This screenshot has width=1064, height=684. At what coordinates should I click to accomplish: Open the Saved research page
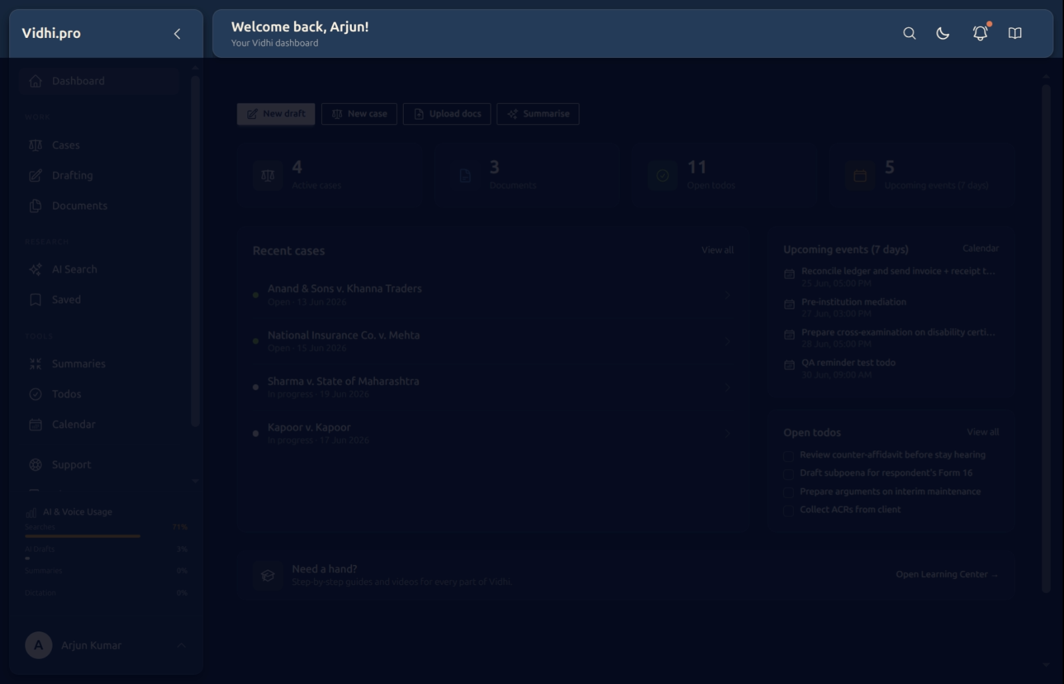99,300
